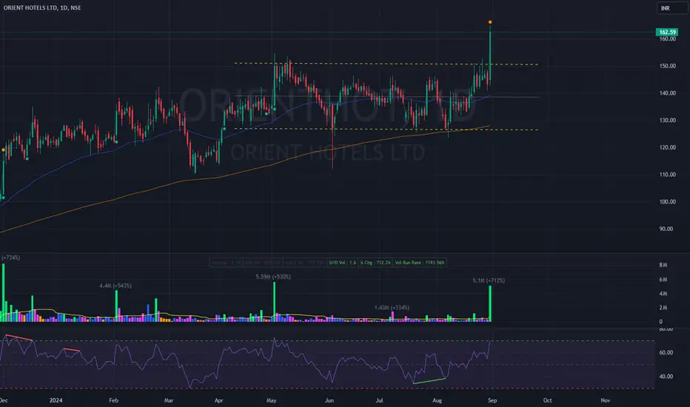Click the Vol Run Rate : 1193.56% cell
Screen dimensions: 690x407
(419, 263)
